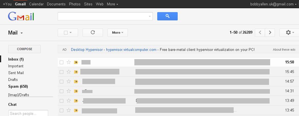Image resolution: width=299 pixels, height=116 pixels.
Task: Toggle importance marker on the 14:31 message
Action: click(x=76, y=91)
